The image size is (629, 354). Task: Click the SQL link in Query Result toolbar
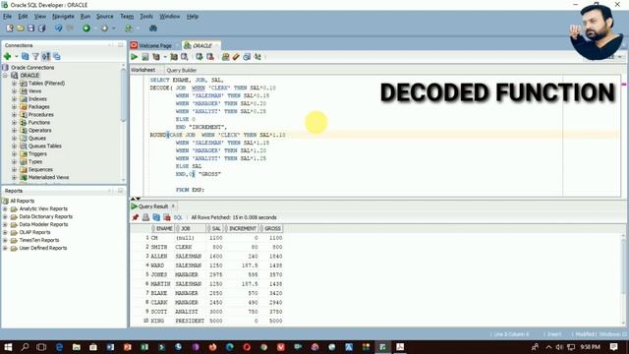178,217
